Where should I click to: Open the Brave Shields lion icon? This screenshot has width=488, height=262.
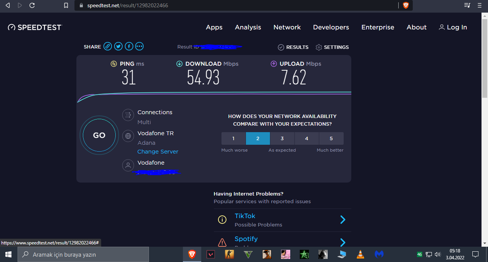[x=406, y=5]
